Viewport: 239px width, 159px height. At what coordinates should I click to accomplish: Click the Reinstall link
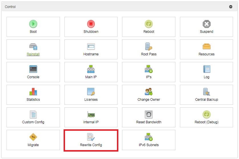(x=33, y=54)
